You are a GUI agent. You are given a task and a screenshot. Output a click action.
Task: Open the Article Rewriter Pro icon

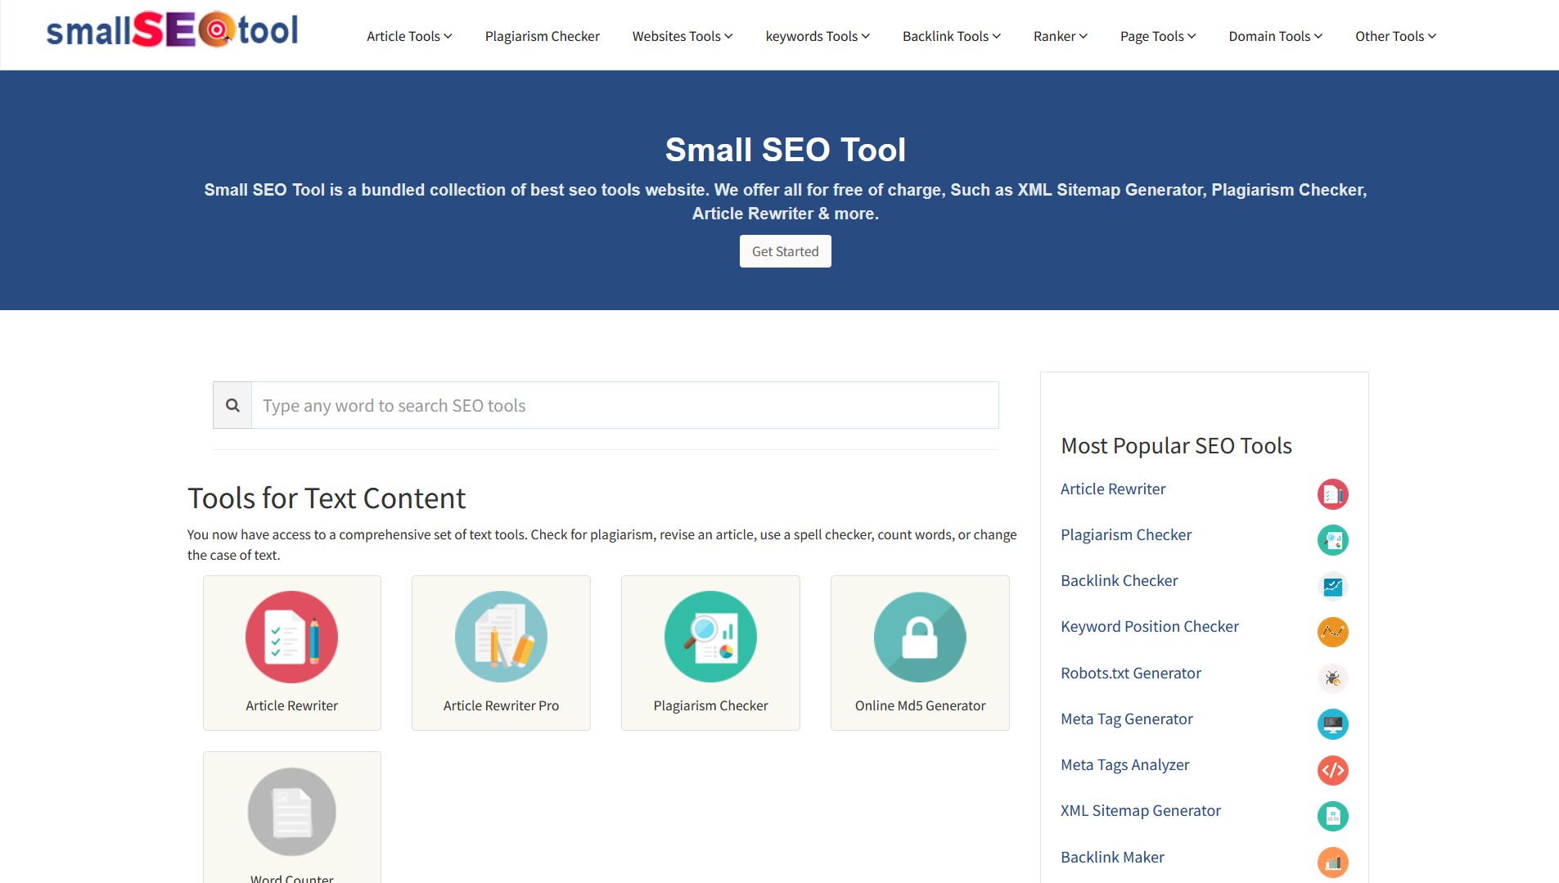pos(501,637)
